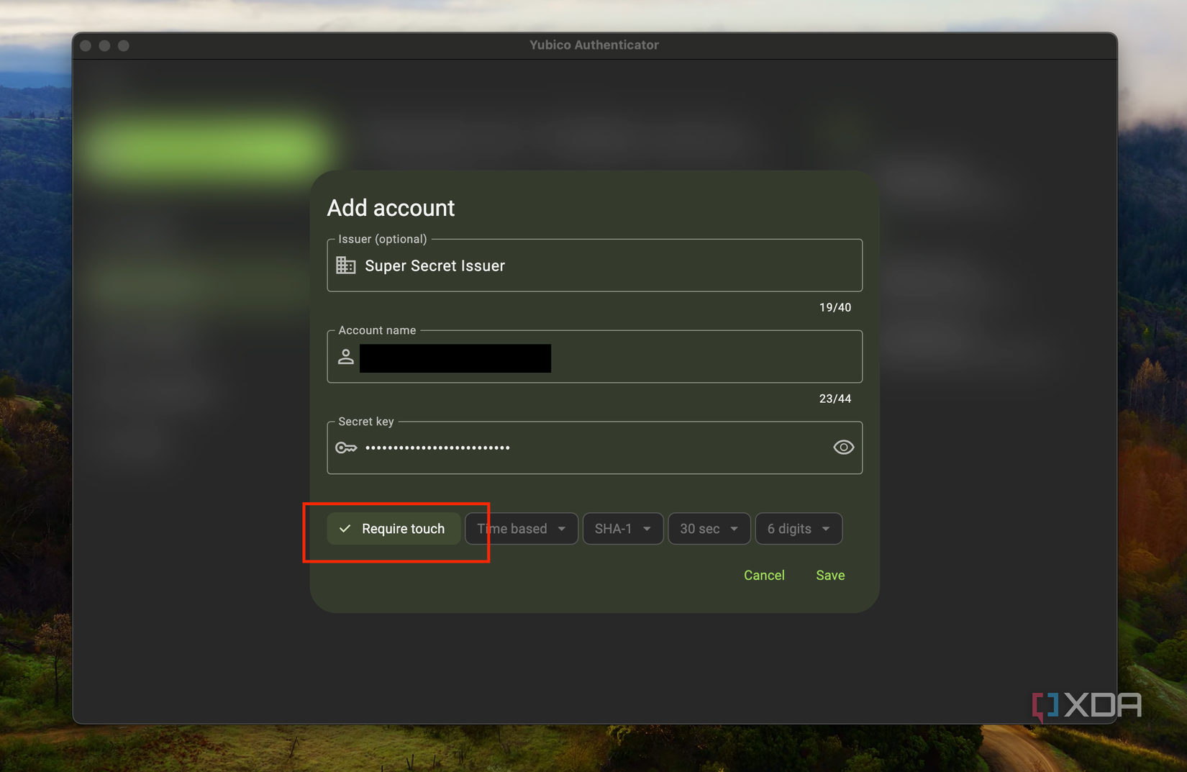Click the green minimize circle

pyautogui.click(x=124, y=45)
